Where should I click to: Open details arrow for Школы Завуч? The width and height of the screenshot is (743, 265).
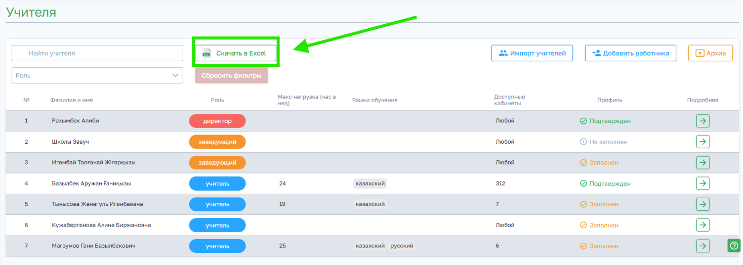703,142
